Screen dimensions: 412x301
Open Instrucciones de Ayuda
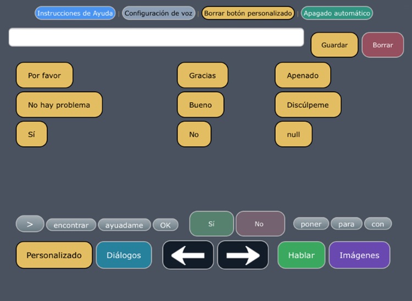click(75, 13)
